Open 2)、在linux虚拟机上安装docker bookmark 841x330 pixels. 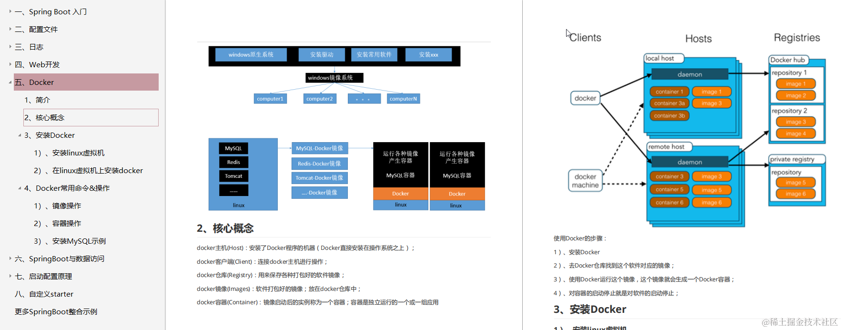tap(88, 170)
